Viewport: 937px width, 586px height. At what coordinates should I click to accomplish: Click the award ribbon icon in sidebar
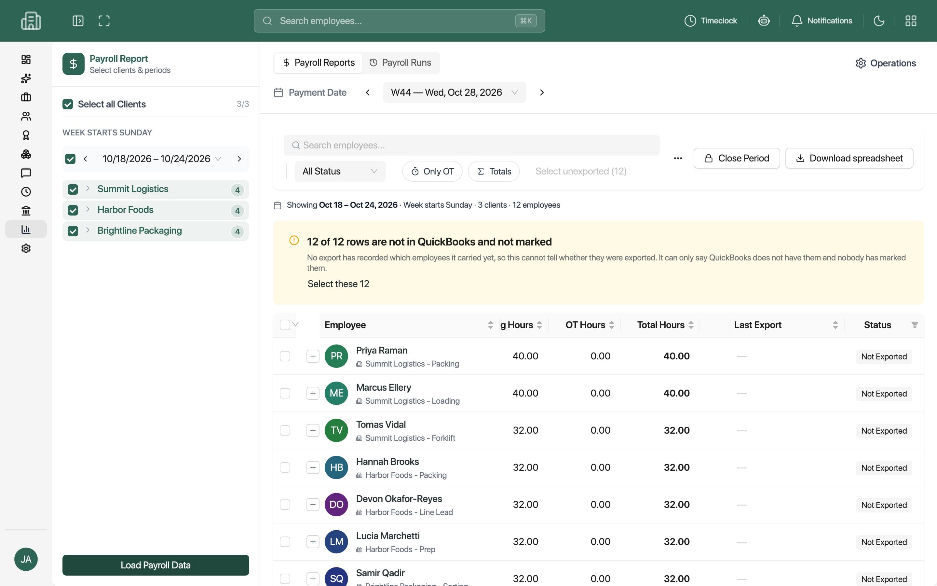pyautogui.click(x=26, y=135)
